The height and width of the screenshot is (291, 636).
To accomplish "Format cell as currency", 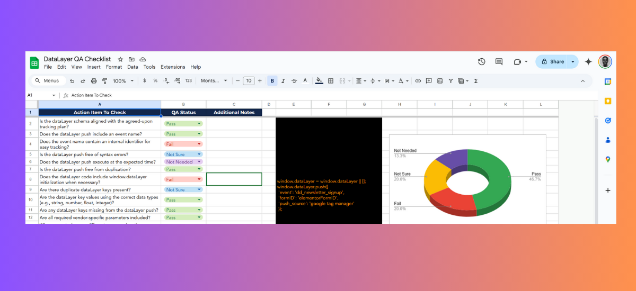I will pos(145,81).
